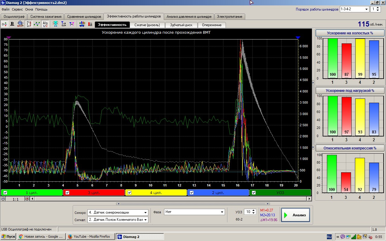Click the marker to 1234 cylinder icon
This screenshot has width=386, height=241.
click(64, 24)
